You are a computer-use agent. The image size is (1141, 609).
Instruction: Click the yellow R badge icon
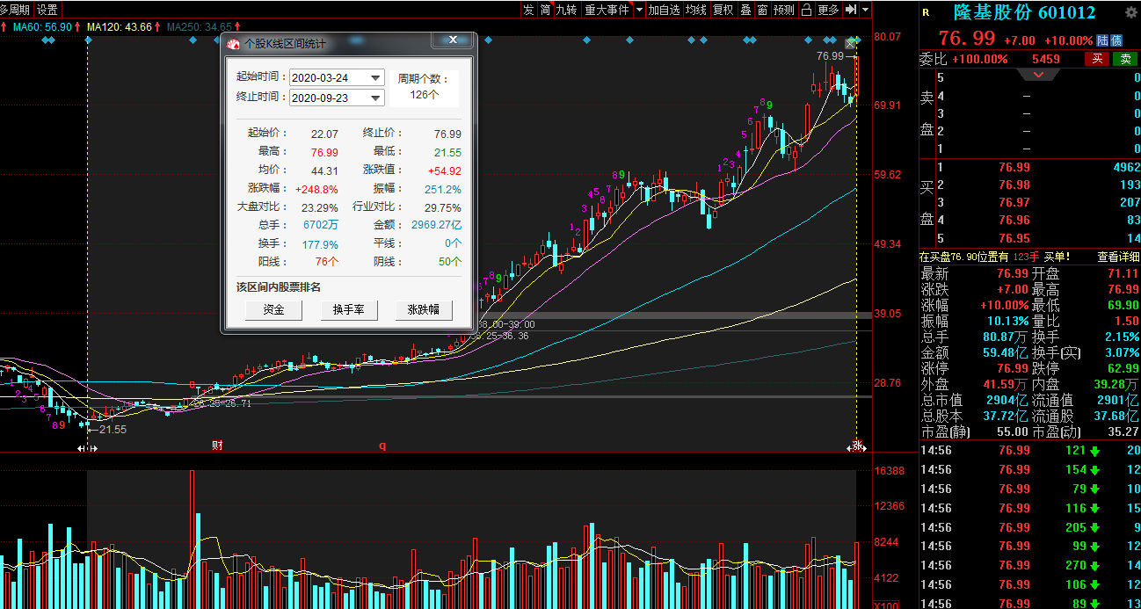pyautogui.click(x=926, y=12)
